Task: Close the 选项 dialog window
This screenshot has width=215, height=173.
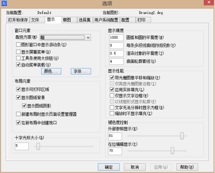Action: (x=209, y=2)
